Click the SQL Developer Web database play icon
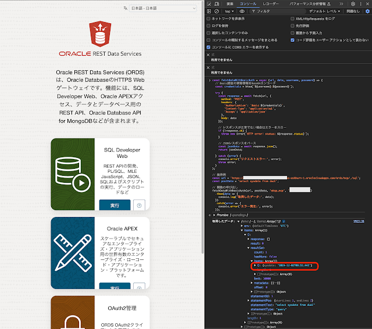This screenshot has width=372, height=329. tap(73, 174)
